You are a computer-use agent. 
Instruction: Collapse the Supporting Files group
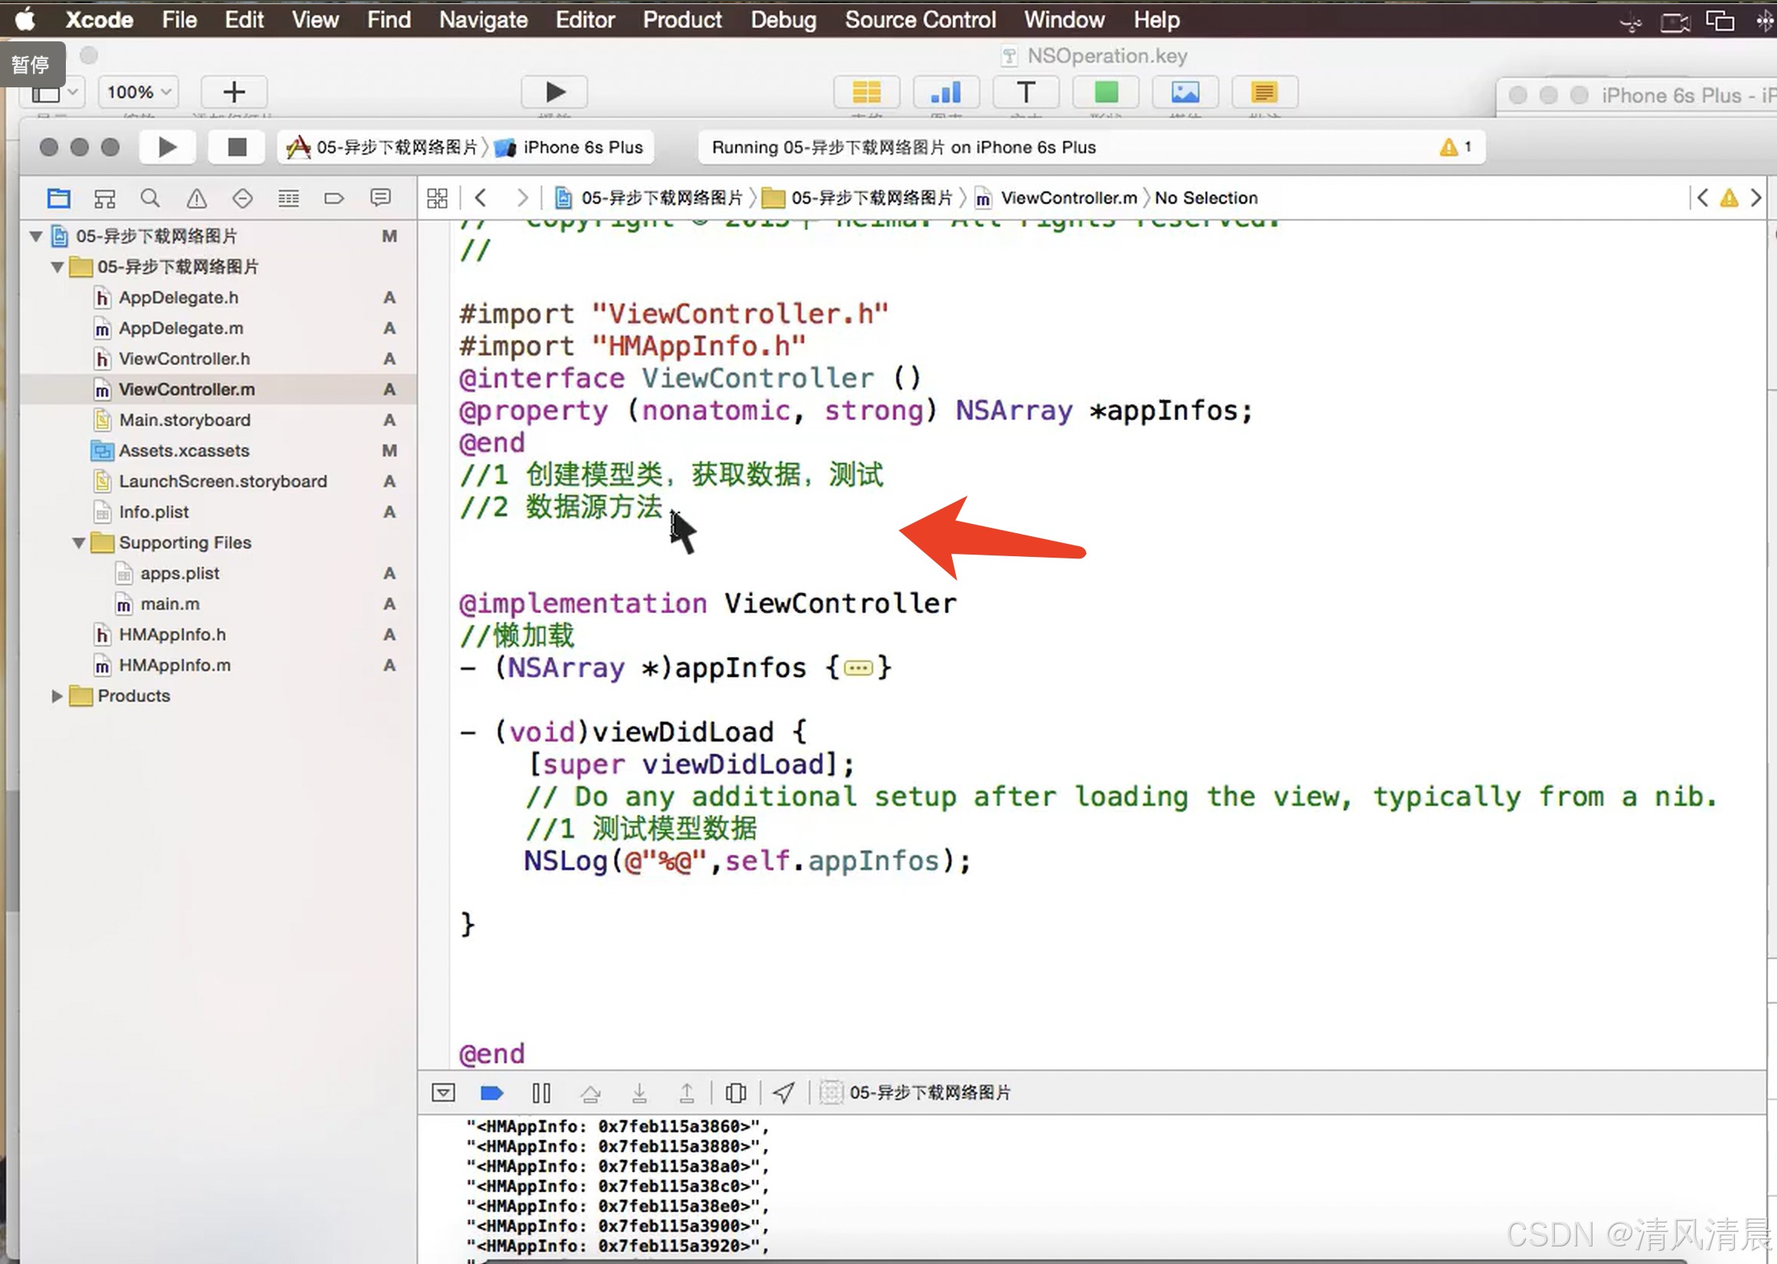[x=79, y=542]
